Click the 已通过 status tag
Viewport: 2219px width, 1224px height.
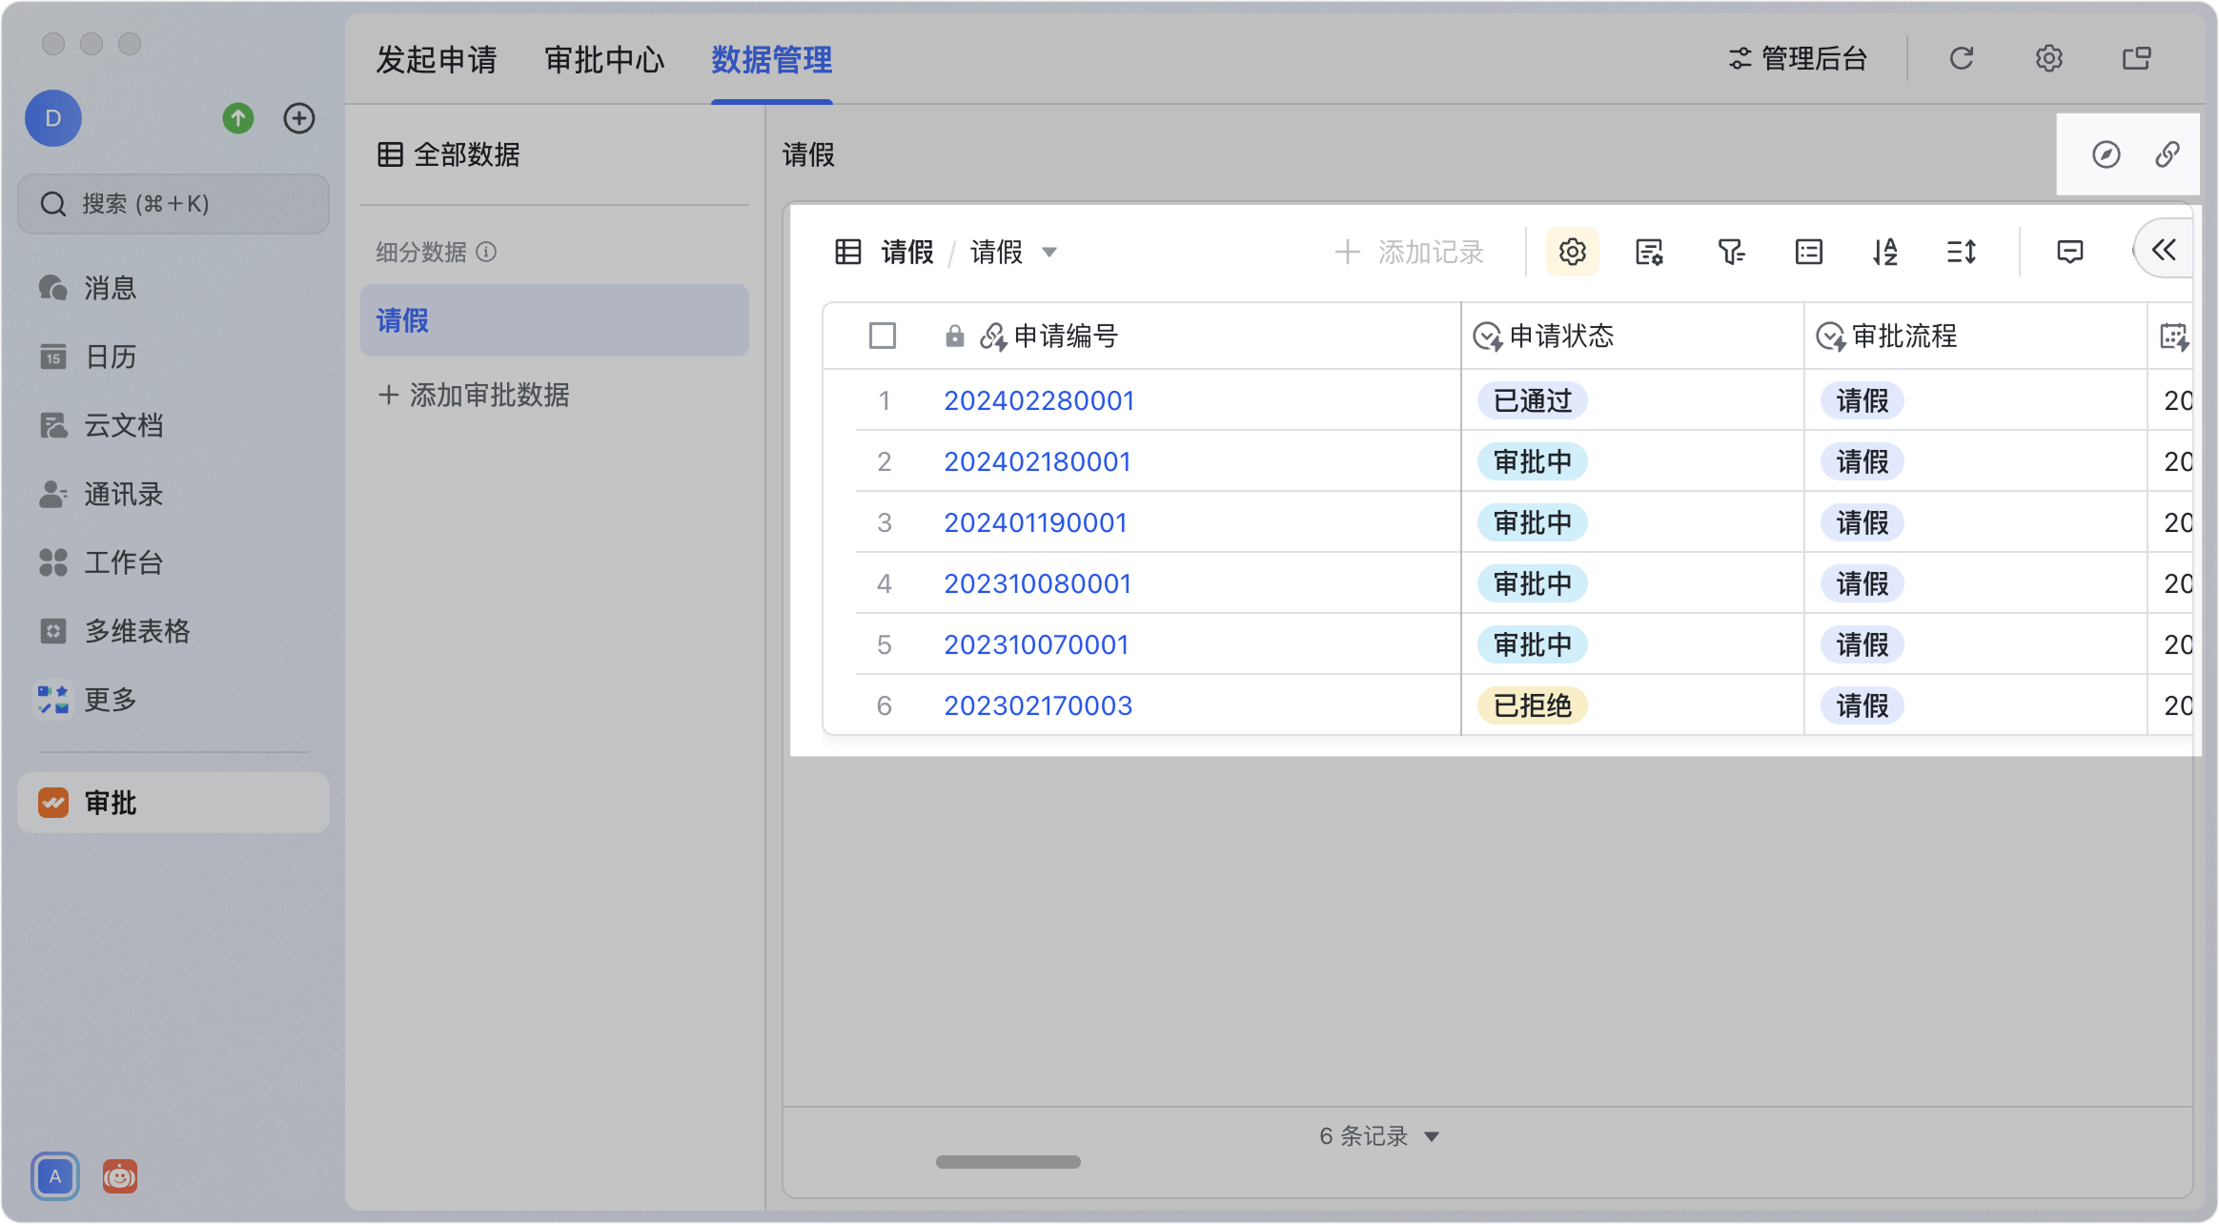1533,400
